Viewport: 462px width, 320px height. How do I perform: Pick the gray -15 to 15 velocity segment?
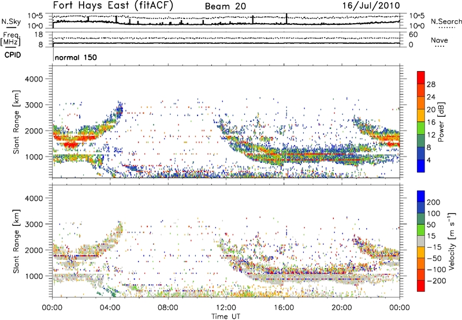421,241
